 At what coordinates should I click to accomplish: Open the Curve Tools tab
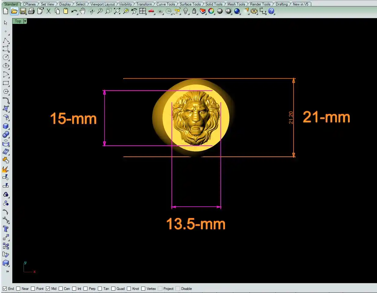click(x=165, y=4)
